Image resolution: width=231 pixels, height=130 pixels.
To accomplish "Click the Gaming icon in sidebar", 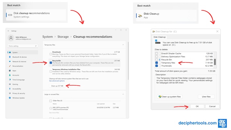I will [x=10, y=84].
